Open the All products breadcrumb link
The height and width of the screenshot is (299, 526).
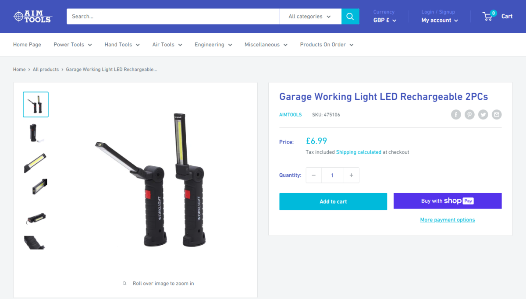point(46,70)
